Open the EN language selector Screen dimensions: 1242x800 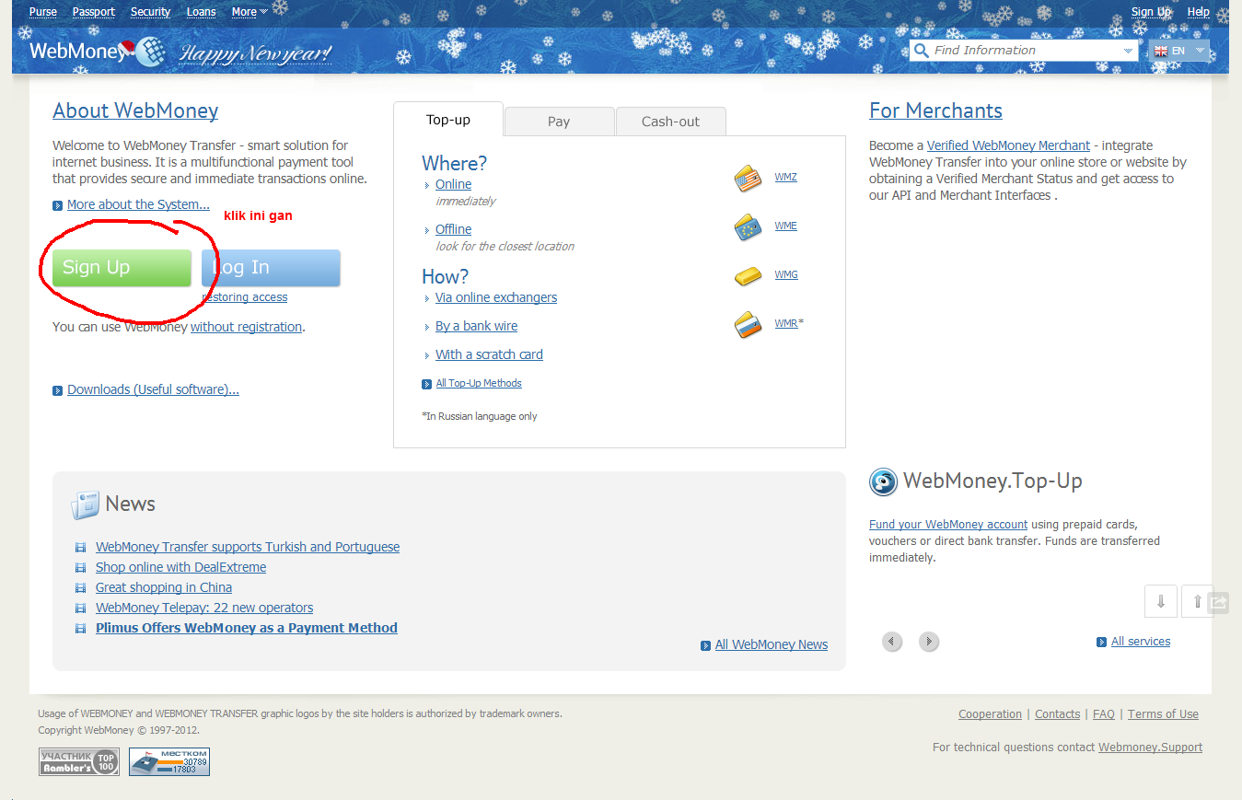(x=1179, y=51)
